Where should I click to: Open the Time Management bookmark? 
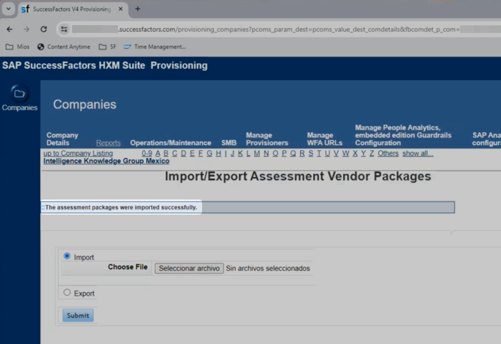(155, 47)
